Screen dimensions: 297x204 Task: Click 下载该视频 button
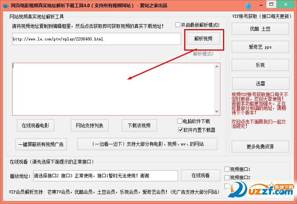click(x=139, y=125)
